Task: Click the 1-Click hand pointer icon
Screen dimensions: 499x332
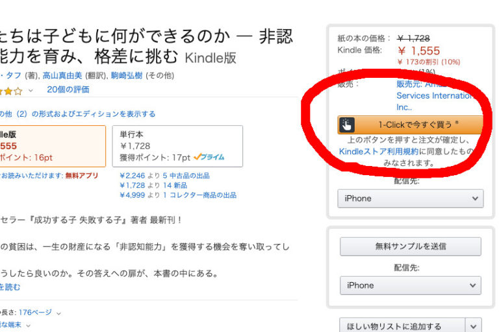Action: pyautogui.click(x=346, y=124)
